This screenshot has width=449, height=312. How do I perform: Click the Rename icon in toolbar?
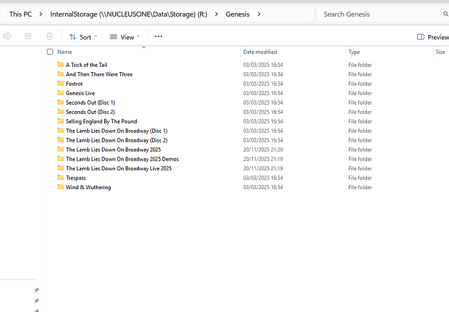point(7,37)
